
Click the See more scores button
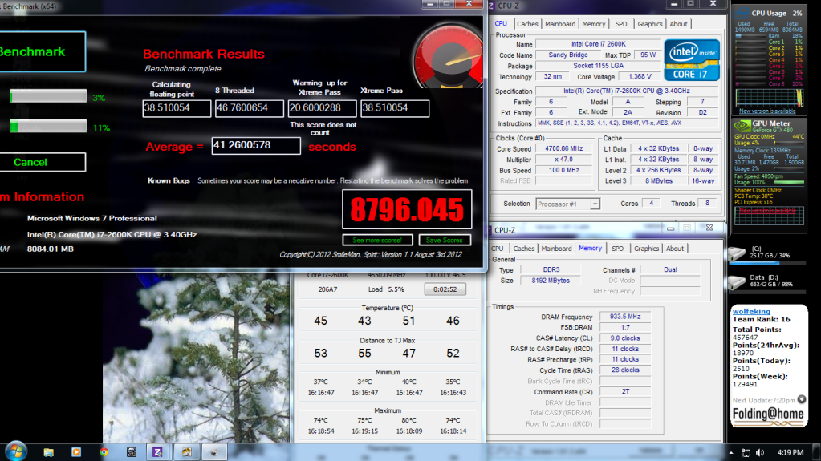(377, 241)
